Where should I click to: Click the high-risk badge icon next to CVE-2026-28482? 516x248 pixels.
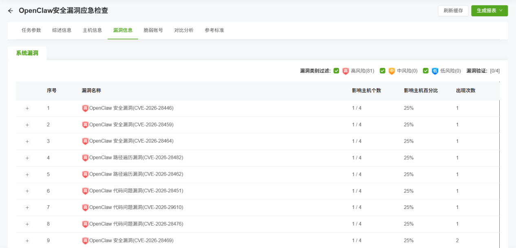[85, 158]
